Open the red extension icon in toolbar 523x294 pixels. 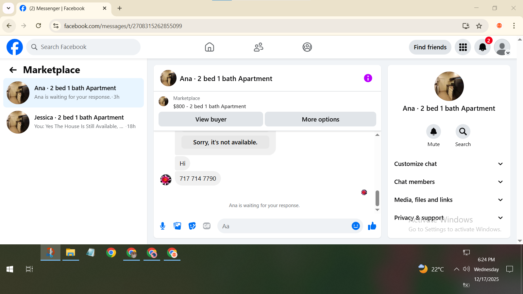tap(499, 26)
